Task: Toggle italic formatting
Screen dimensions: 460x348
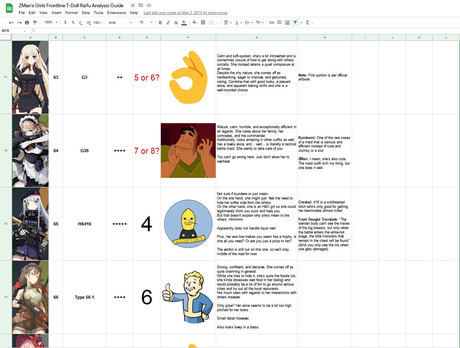Action: pyautogui.click(x=168, y=22)
